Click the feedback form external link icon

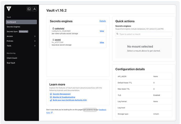coord(52,113)
